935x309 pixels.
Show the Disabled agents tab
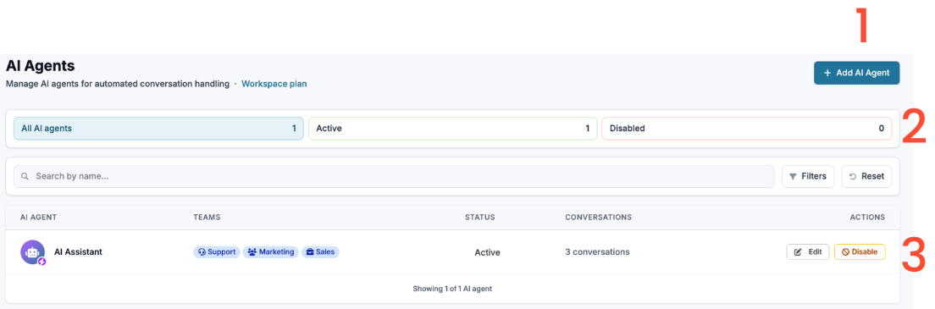click(747, 128)
